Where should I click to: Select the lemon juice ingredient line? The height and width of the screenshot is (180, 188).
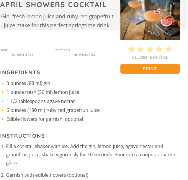click(x=43, y=92)
